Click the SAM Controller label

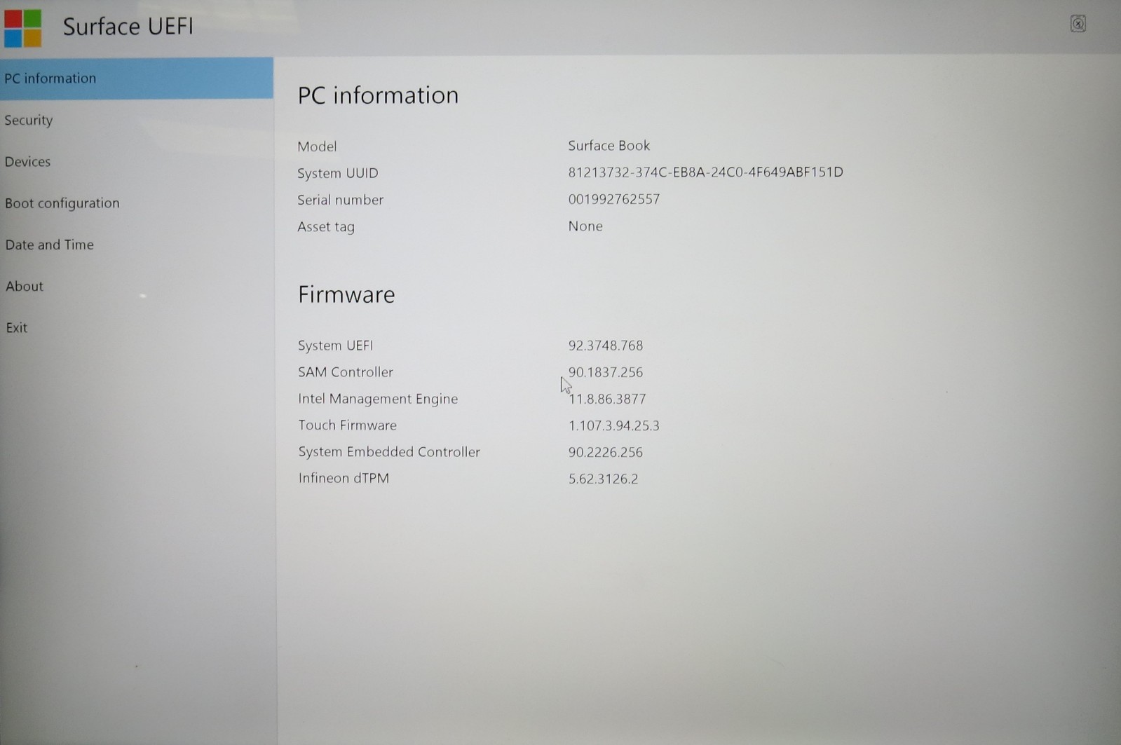click(346, 372)
